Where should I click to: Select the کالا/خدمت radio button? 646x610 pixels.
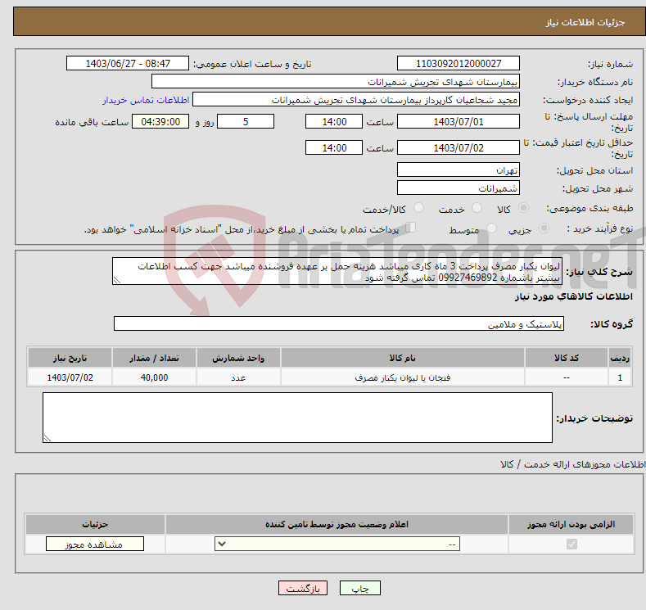click(418, 208)
